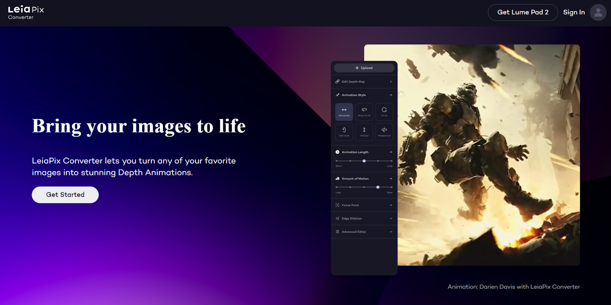
Task: Click the 'Animation: Darien Davis with LeiaPix Converter' caption
Action: coord(514,287)
